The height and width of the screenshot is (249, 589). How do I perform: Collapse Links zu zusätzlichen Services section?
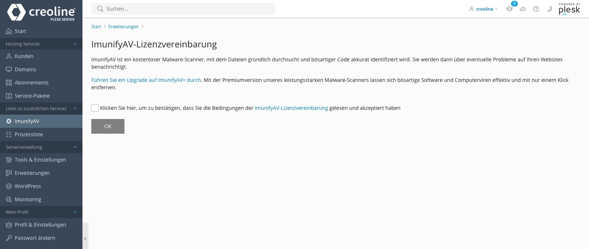click(x=75, y=108)
